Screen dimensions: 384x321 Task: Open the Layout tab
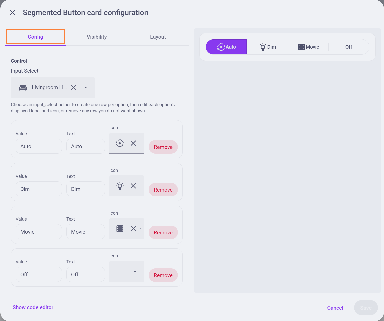pos(158,37)
